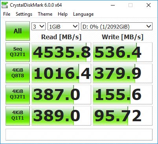Open the Help menu
158x144 pixels.
tap(62, 14)
